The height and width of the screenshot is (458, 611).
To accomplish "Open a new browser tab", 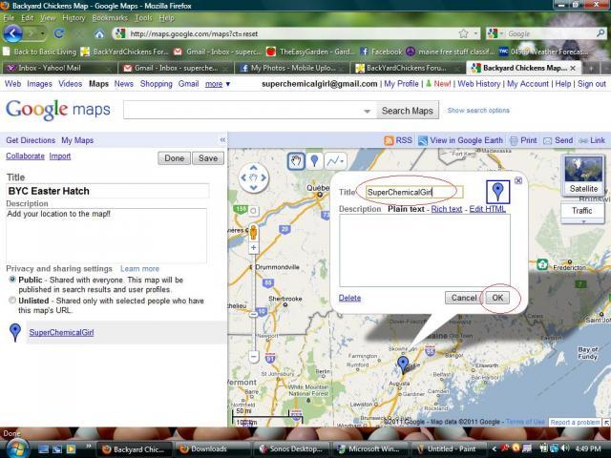I will tap(591, 69).
